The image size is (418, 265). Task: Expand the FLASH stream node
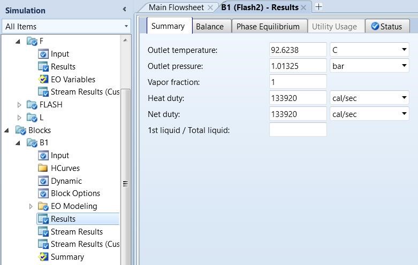click(19, 105)
